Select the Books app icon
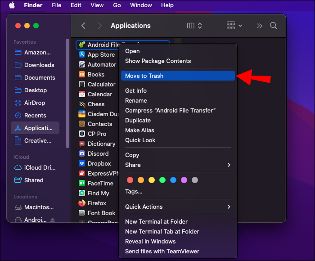The width and height of the screenshot is (315, 261). point(82,74)
